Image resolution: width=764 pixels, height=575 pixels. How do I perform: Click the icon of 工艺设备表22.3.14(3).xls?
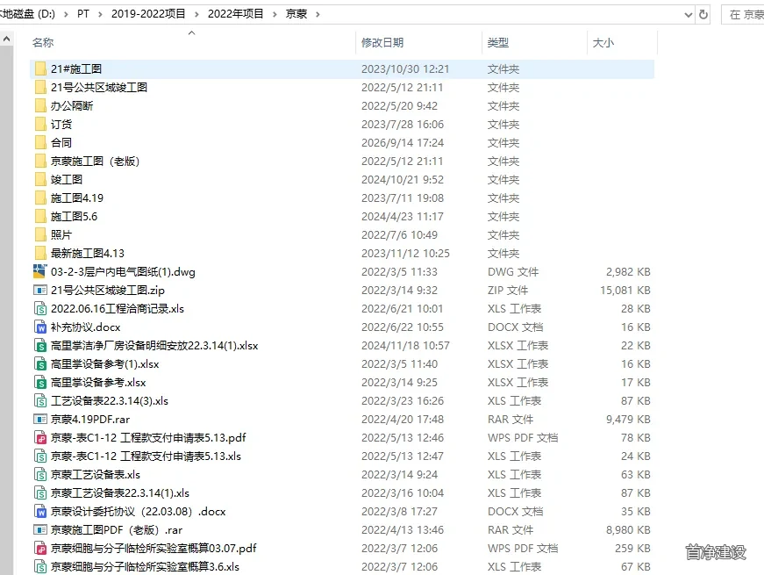pyautogui.click(x=40, y=401)
